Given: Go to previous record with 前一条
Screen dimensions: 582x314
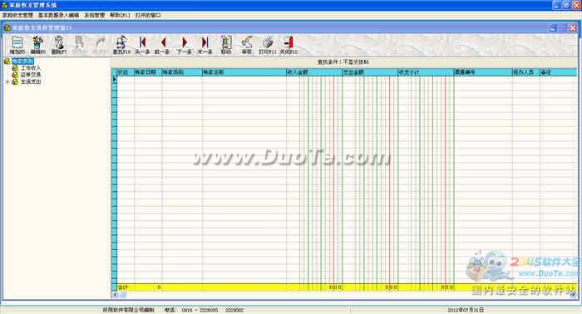Looking at the screenshot, I should [162, 45].
